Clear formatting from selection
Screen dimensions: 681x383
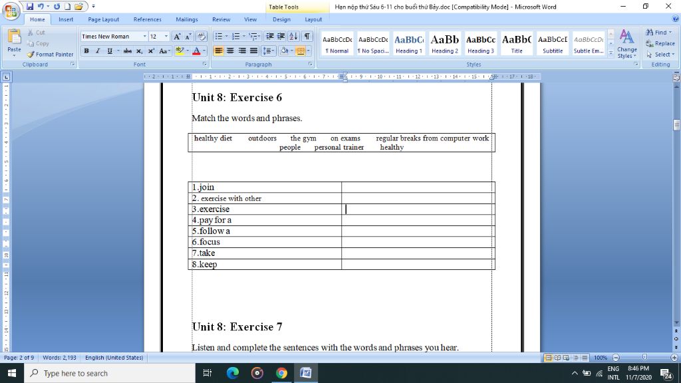[x=202, y=37]
